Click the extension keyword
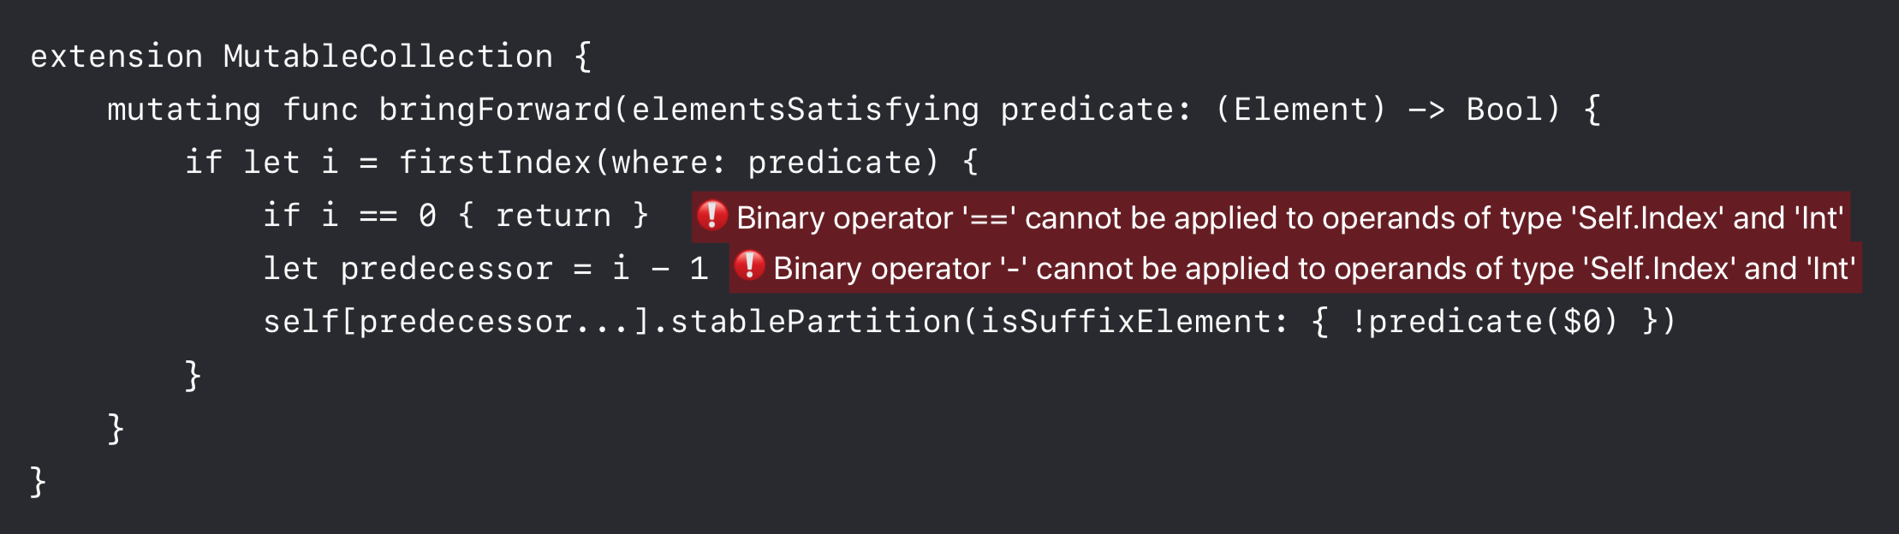This screenshot has height=534, width=1899. (116, 56)
